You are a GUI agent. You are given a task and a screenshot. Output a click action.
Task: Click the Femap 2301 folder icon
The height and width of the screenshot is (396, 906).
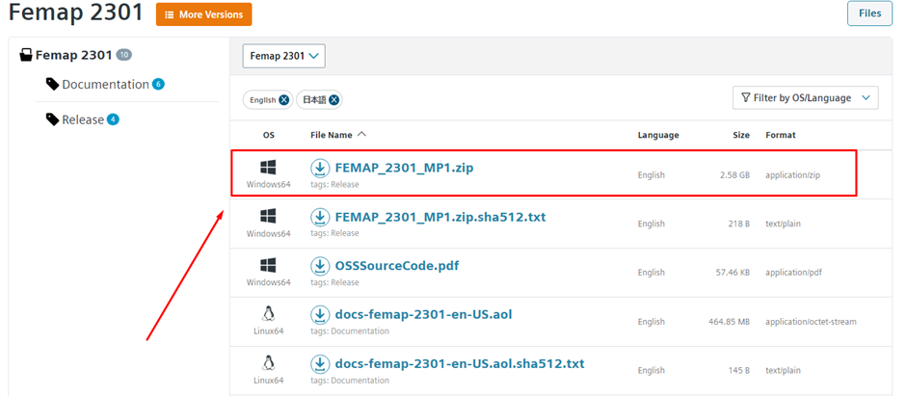(x=26, y=55)
